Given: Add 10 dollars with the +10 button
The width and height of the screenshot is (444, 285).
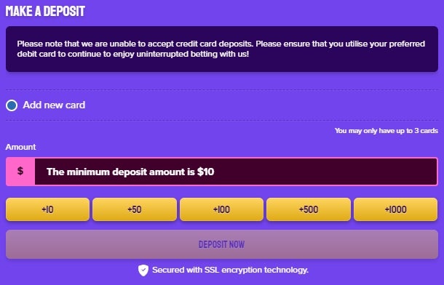Looking at the screenshot, I should [x=47, y=209].
